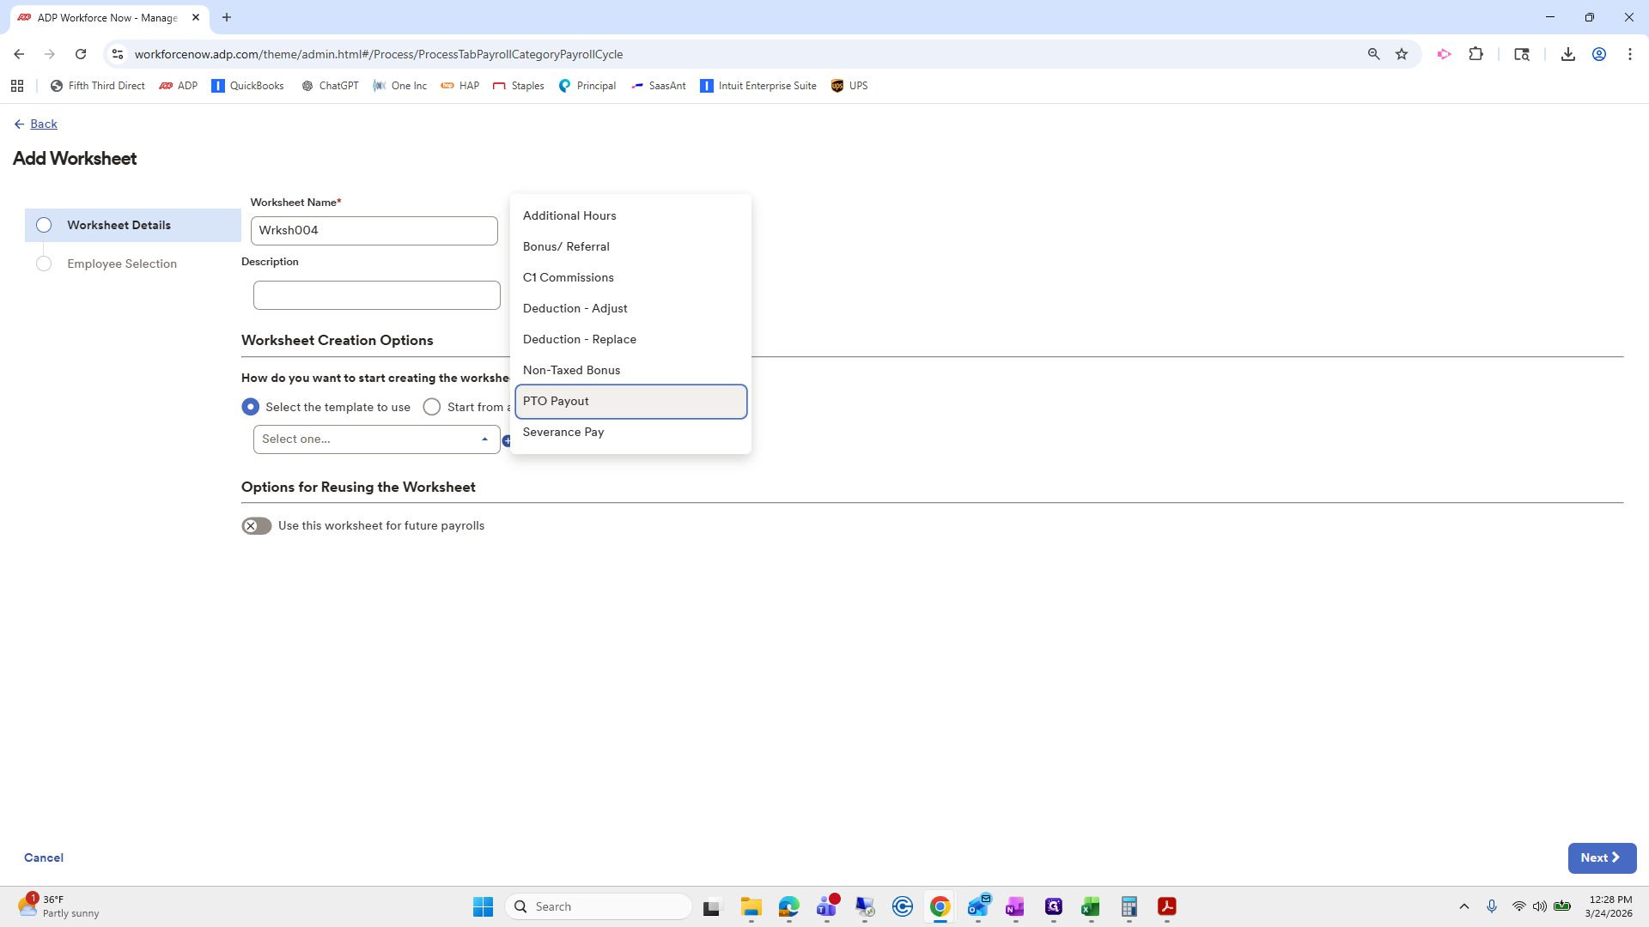Open the Chrome three-dot menu
This screenshot has width=1649, height=927.
(x=1630, y=53)
